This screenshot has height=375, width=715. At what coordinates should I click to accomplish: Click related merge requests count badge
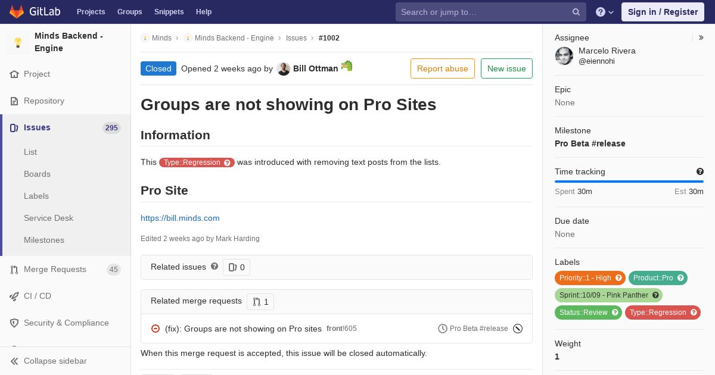click(x=260, y=302)
